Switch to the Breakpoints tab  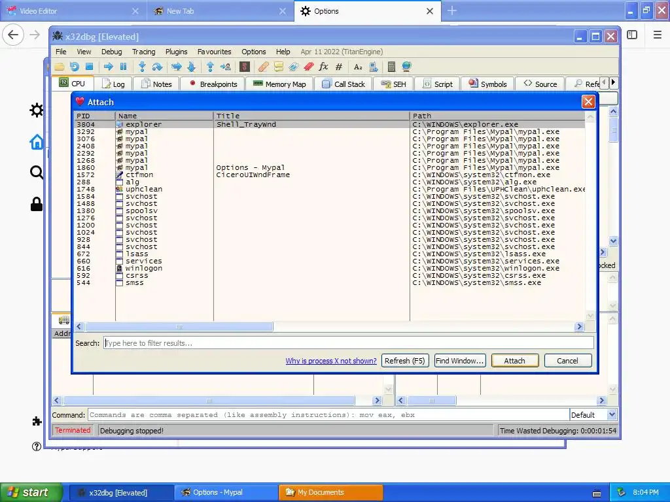click(x=213, y=84)
